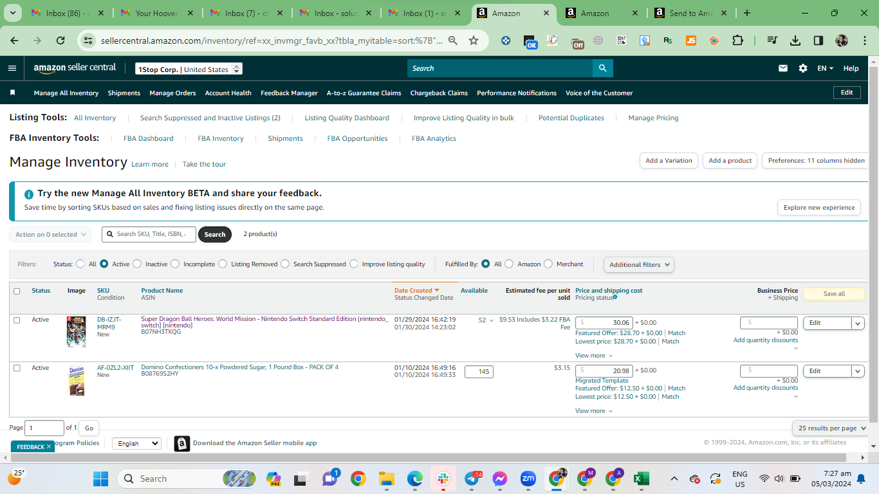Go back with the browser back arrow
Image resolution: width=879 pixels, height=494 pixels.
point(14,41)
